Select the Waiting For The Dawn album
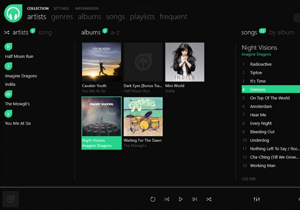300x210 pixels. coord(143,117)
